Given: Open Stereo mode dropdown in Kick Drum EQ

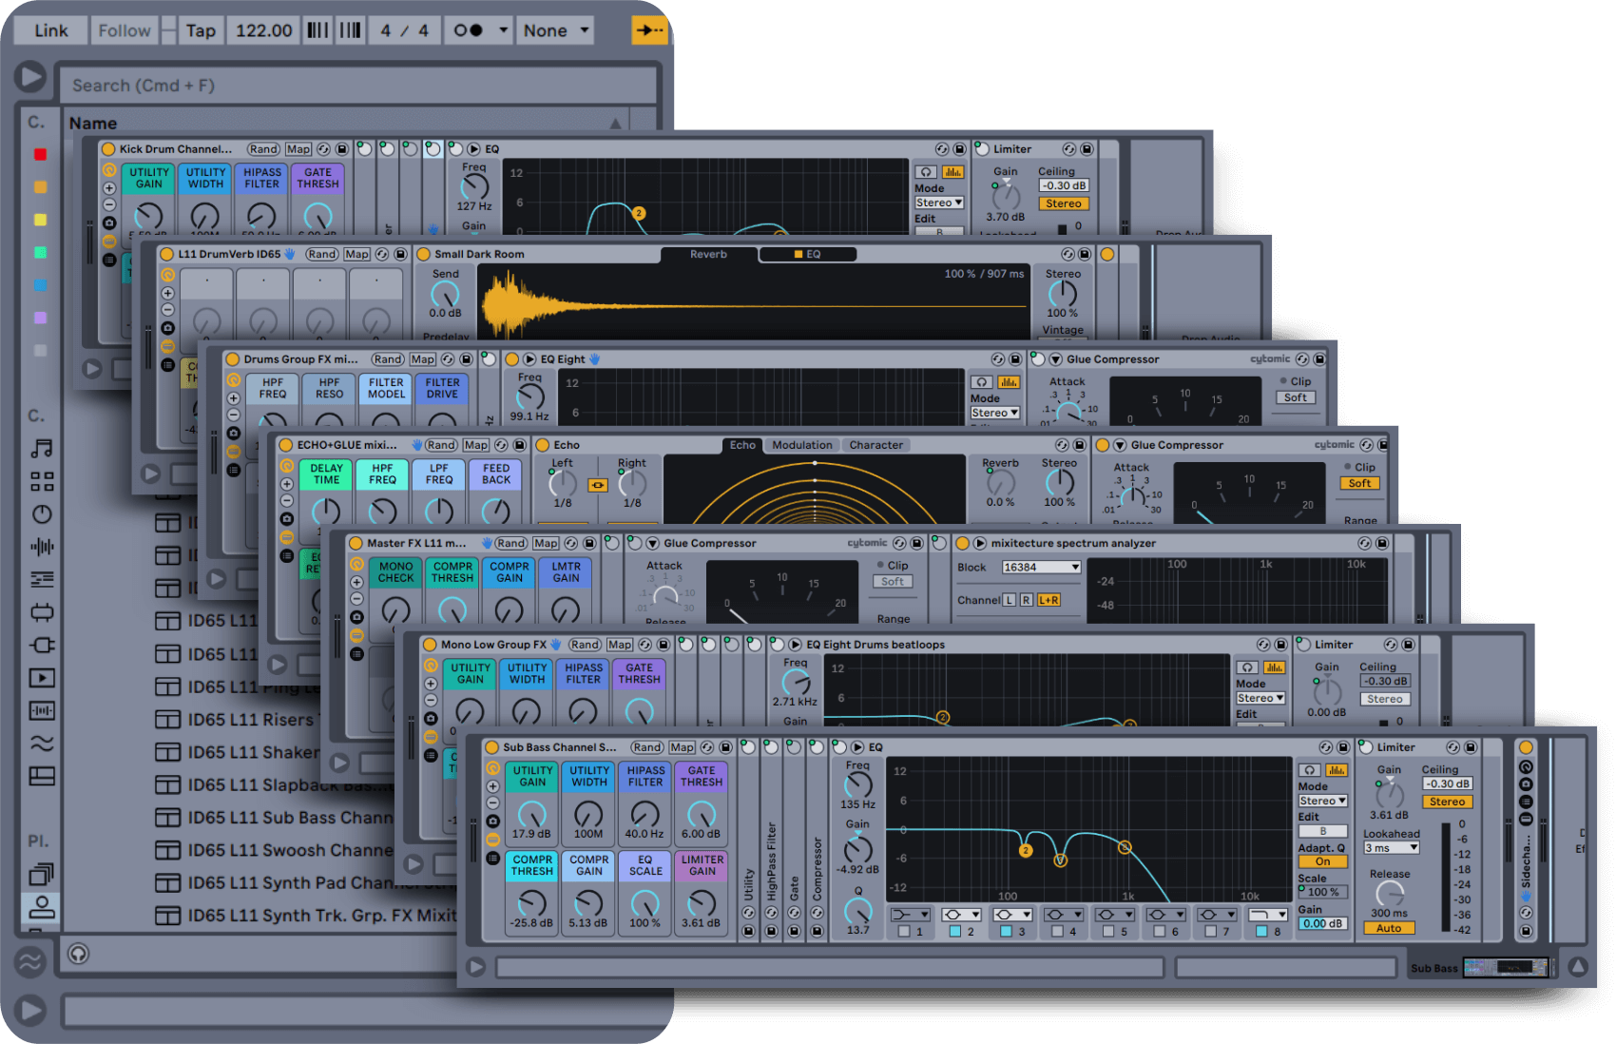Looking at the screenshot, I should click(939, 203).
